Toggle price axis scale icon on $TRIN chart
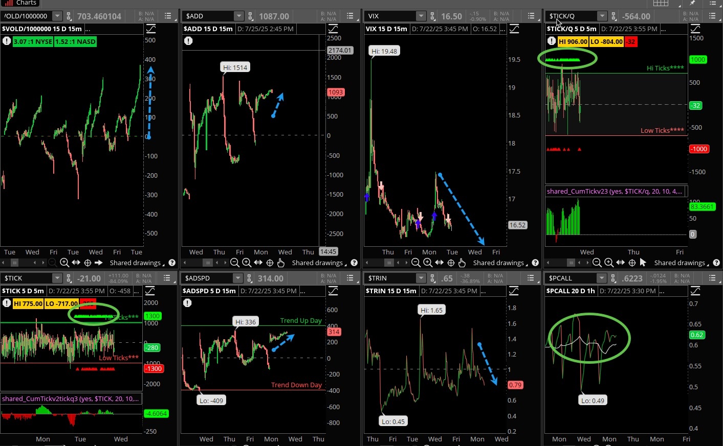Screen dimensions: 723x446 tap(514, 291)
